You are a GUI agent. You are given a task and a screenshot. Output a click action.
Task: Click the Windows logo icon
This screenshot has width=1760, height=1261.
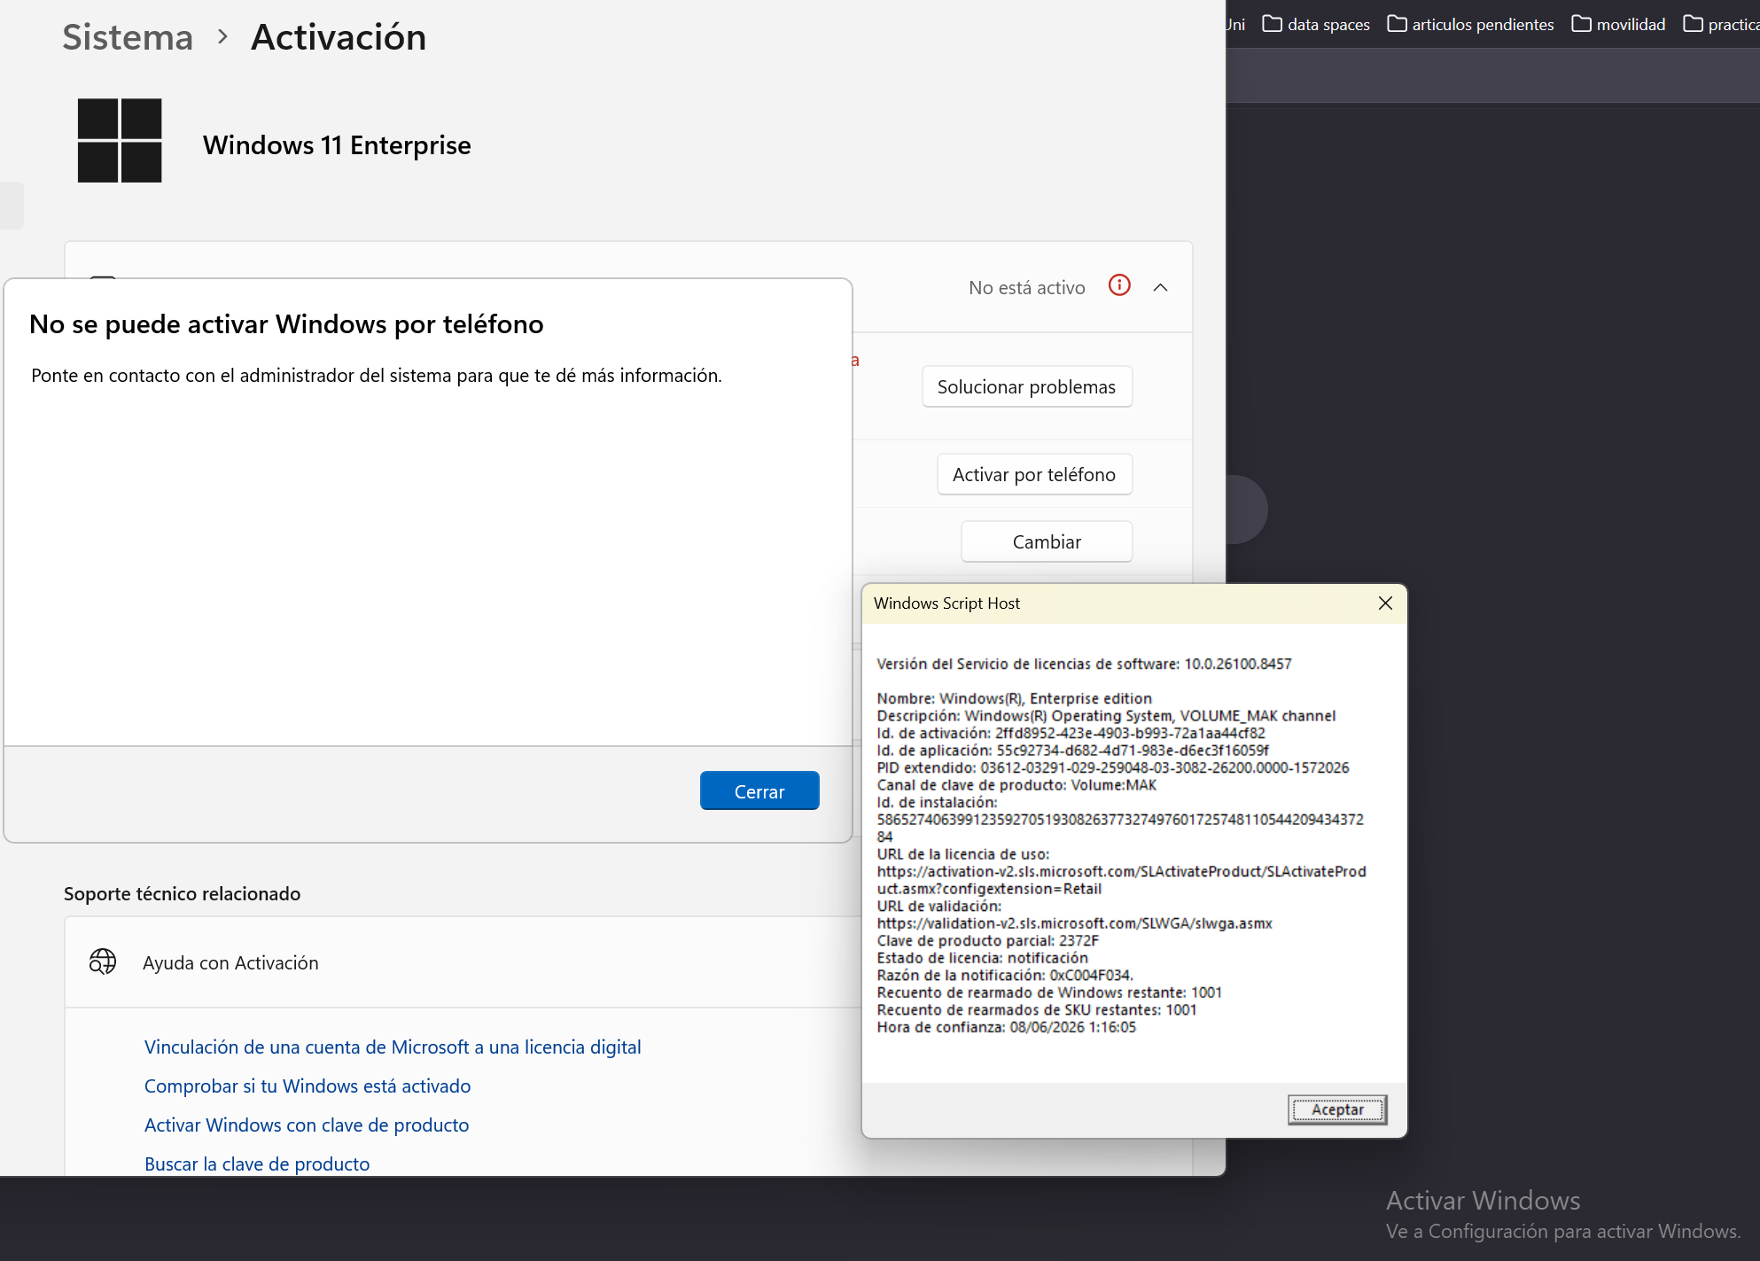pyautogui.click(x=120, y=140)
